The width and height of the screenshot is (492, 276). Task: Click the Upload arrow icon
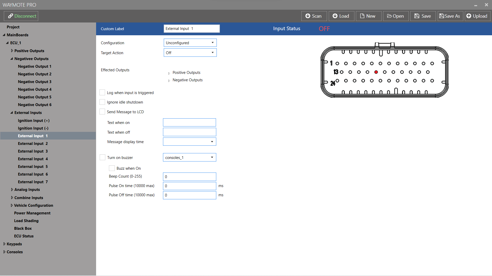coord(469,16)
